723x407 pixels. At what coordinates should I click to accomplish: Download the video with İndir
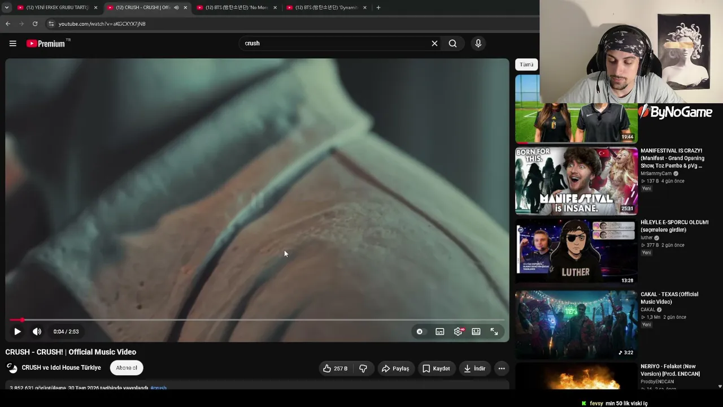(x=474, y=369)
